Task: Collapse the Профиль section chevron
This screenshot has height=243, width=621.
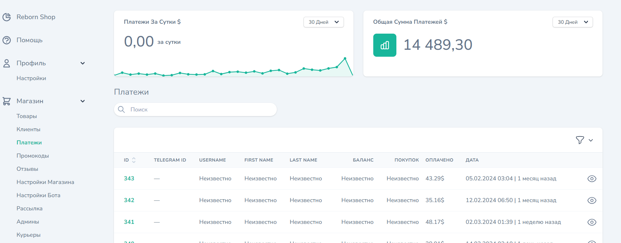Action: (x=83, y=63)
